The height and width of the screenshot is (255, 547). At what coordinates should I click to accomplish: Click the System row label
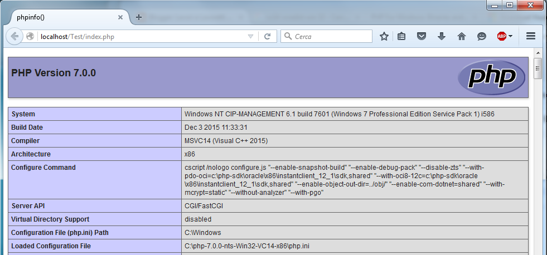pyautogui.click(x=23, y=114)
